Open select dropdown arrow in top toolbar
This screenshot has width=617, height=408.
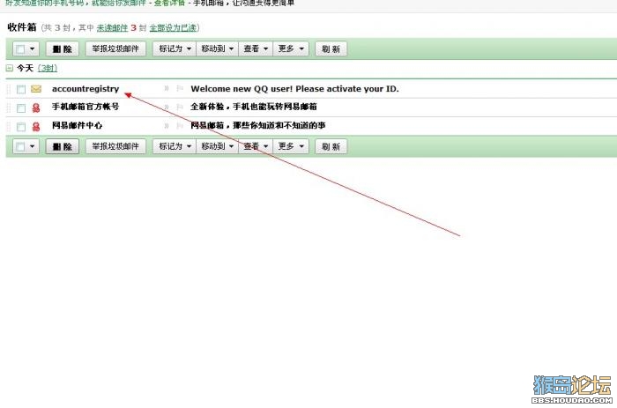33,48
